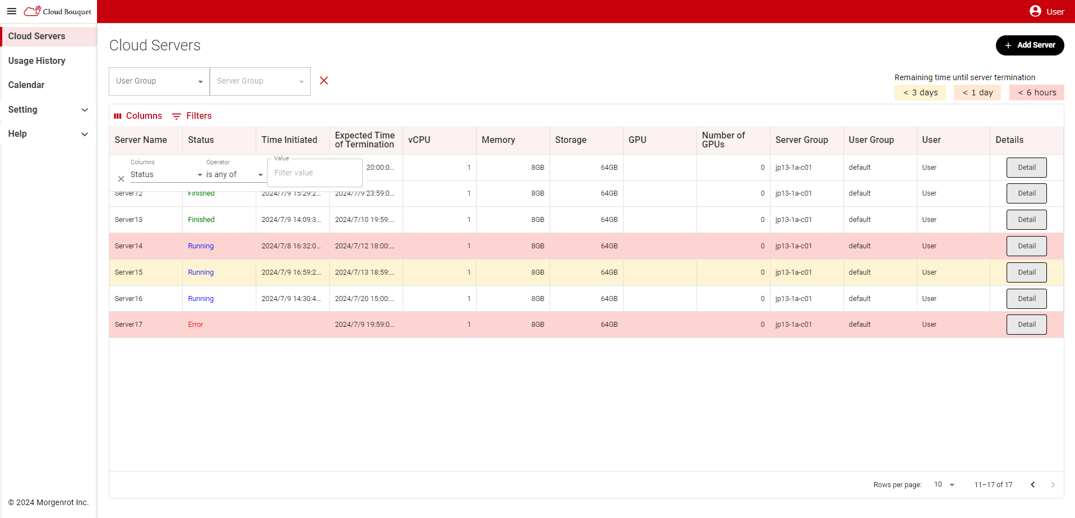Open the Columns chooser
This screenshot has width=1075, height=518.
click(x=138, y=115)
